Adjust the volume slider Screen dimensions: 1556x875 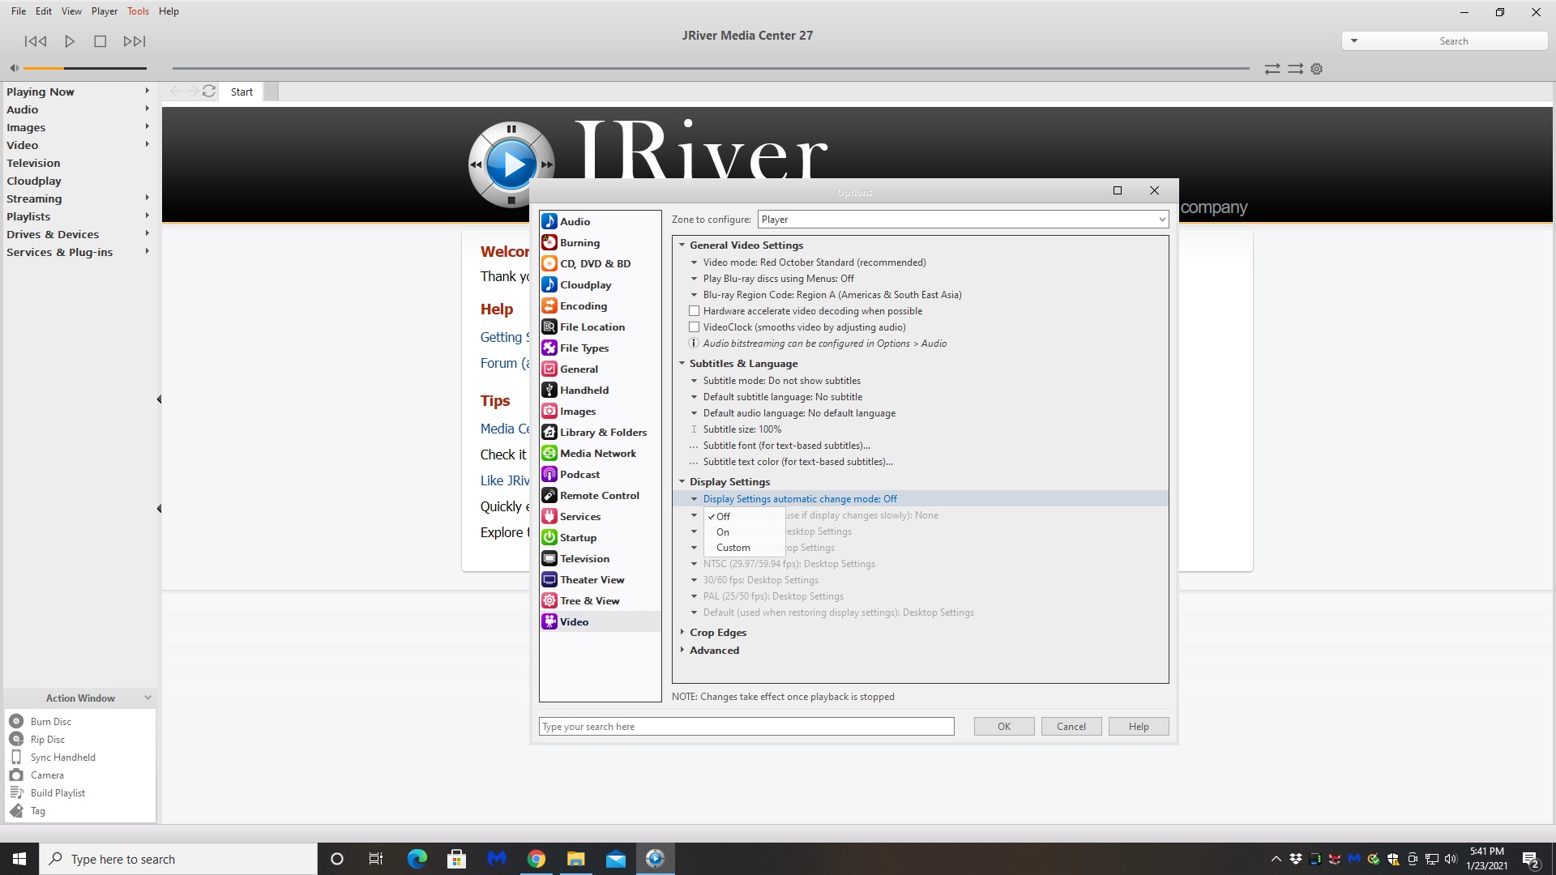tap(85, 68)
